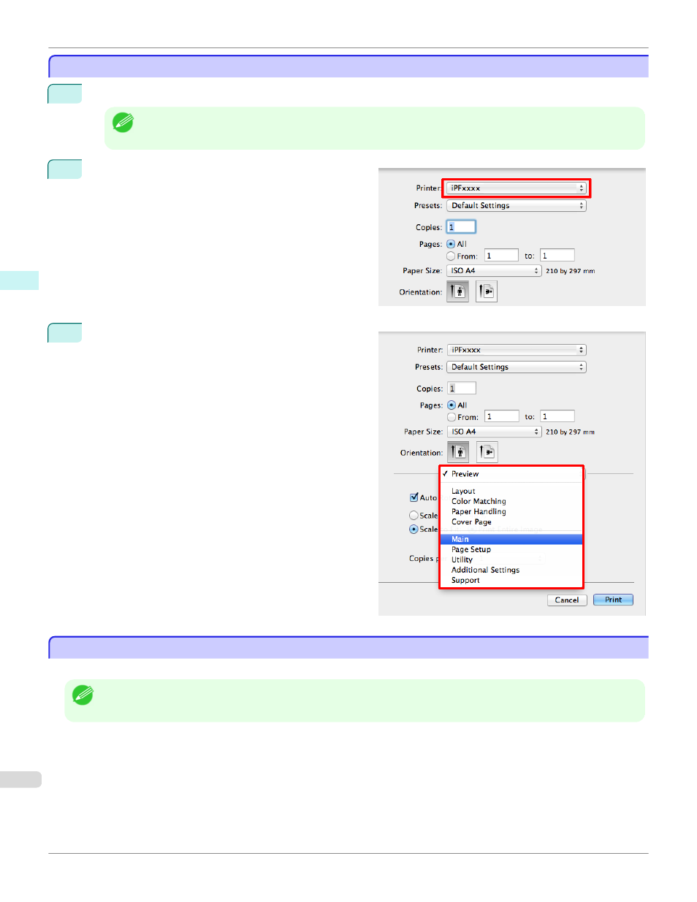The height and width of the screenshot is (902, 697).
Task: Open Presets Default Settings dropdown in upper dialog
Action: pyautogui.click(x=517, y=206)
